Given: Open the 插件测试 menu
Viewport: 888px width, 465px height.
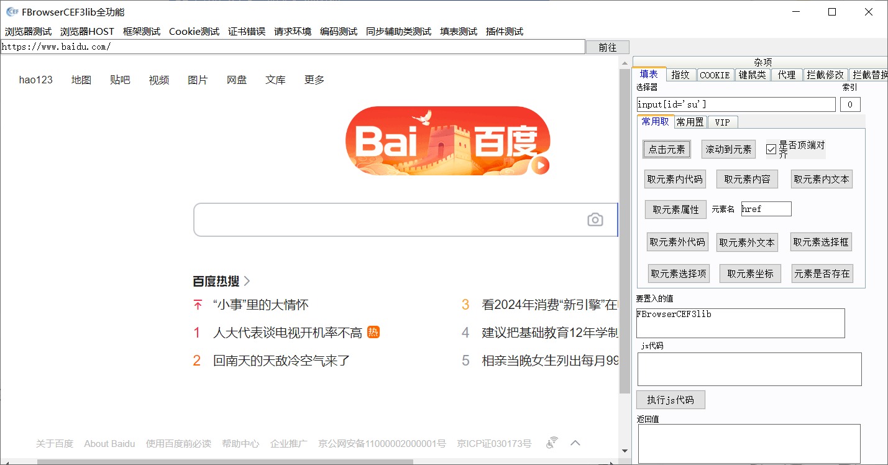Looking at the screenshot, I should (505, 32).
